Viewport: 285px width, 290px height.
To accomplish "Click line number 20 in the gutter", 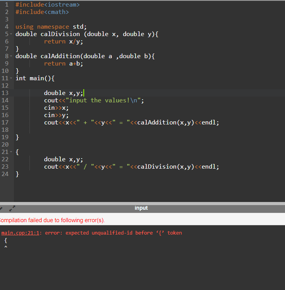I will (x=5, y=145).
